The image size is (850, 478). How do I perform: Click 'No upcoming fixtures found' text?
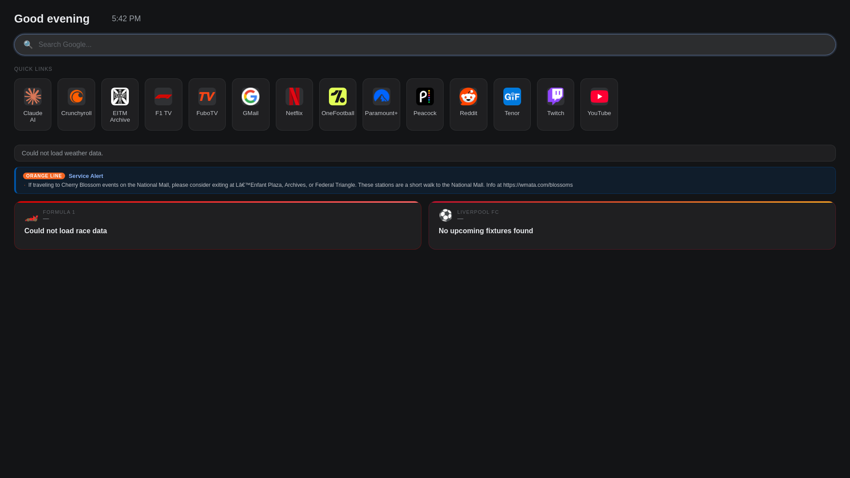486,231
